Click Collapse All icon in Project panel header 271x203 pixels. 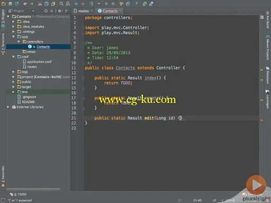tap(51, 11)
